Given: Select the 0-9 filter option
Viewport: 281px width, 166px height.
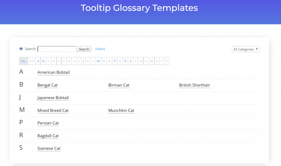Looking at the screenshot, I should coord(31,61).
